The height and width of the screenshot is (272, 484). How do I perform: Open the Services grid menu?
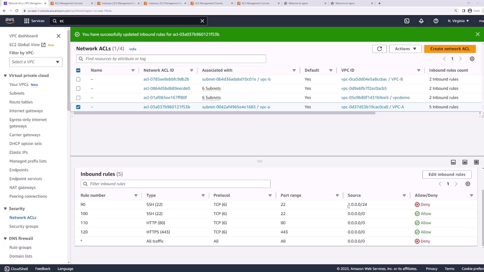pos(27,21)
